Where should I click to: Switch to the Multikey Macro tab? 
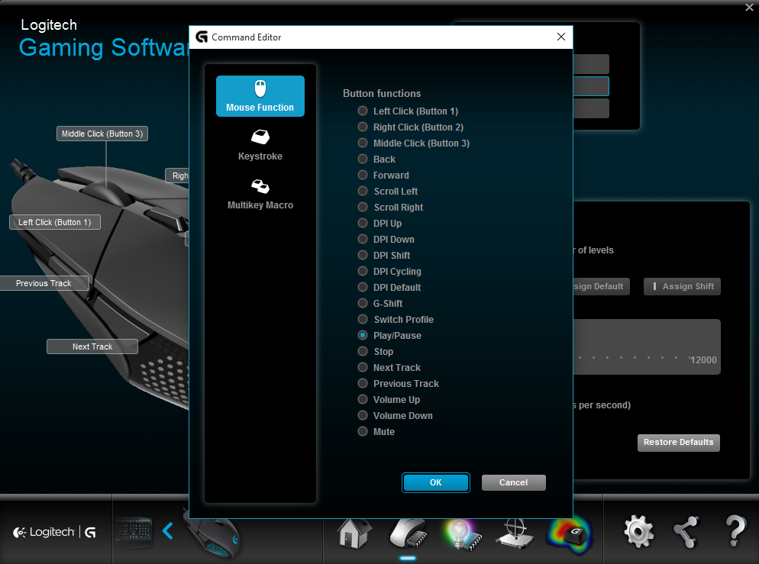(x=260, y=194)
